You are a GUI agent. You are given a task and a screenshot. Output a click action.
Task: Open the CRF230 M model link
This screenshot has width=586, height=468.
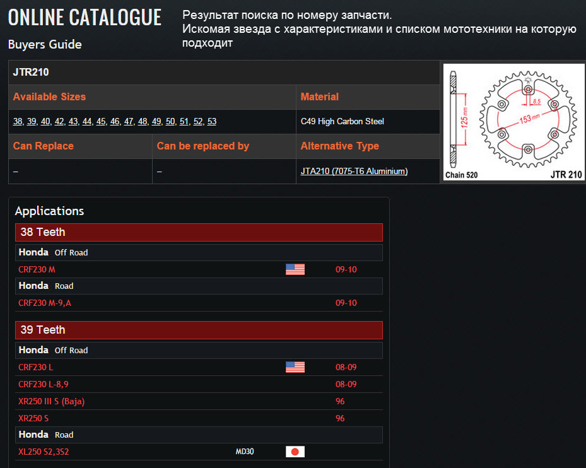[x=37, y=269]
